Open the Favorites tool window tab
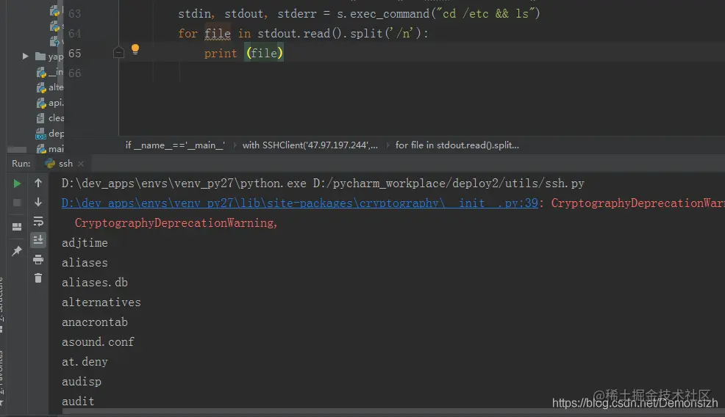Image resolution: width=725 pixels, height=417 pixels. click(x=2, y=379)
